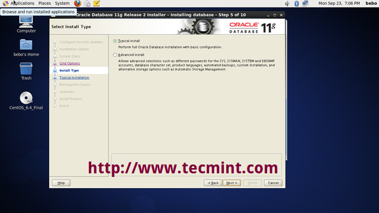Select the Computer desktop icon
This screenshot has height=213, width=379.
click(26, 24)
